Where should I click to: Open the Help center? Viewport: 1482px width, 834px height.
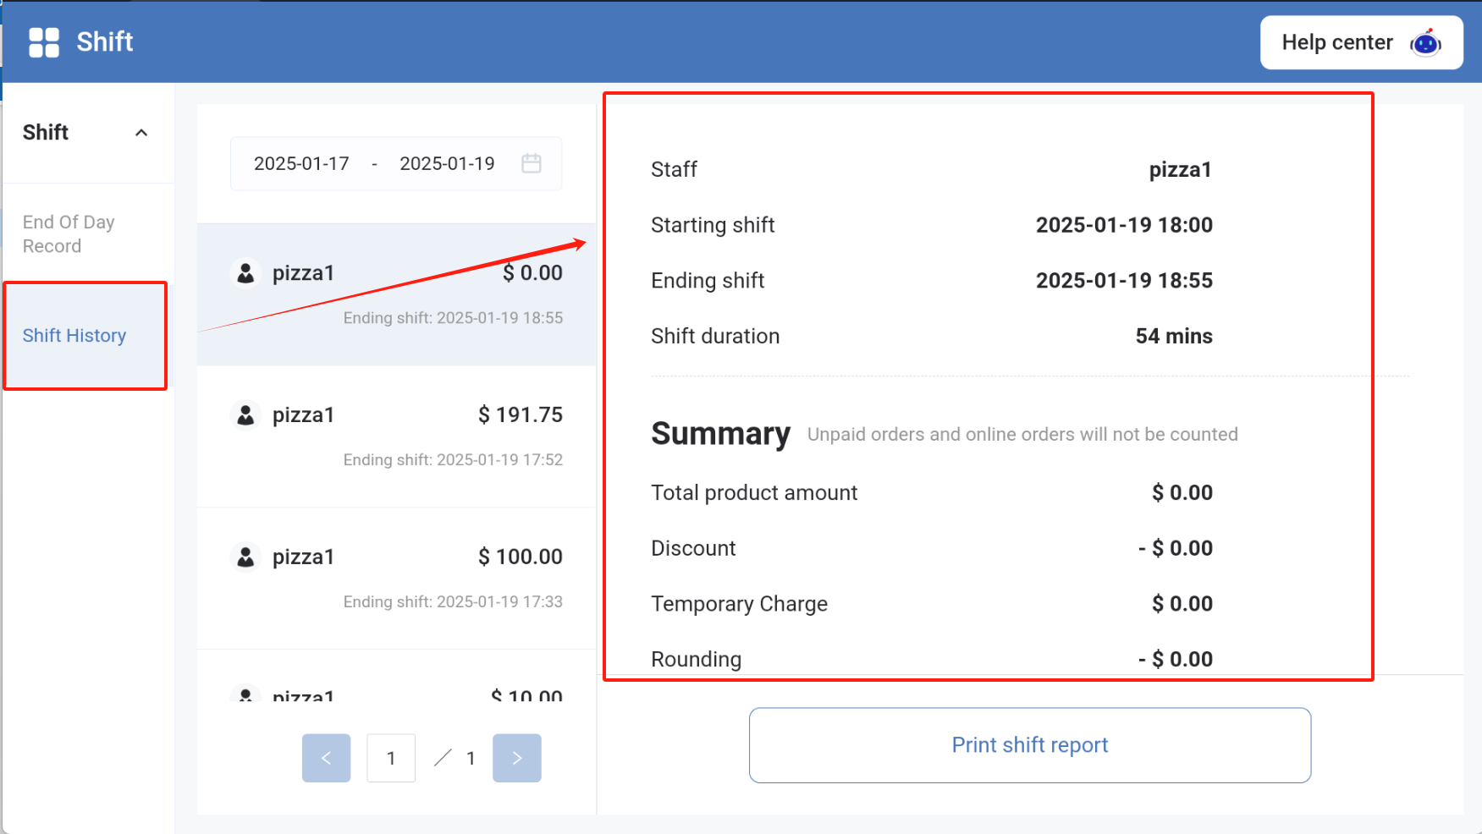tap(1336, 42)
